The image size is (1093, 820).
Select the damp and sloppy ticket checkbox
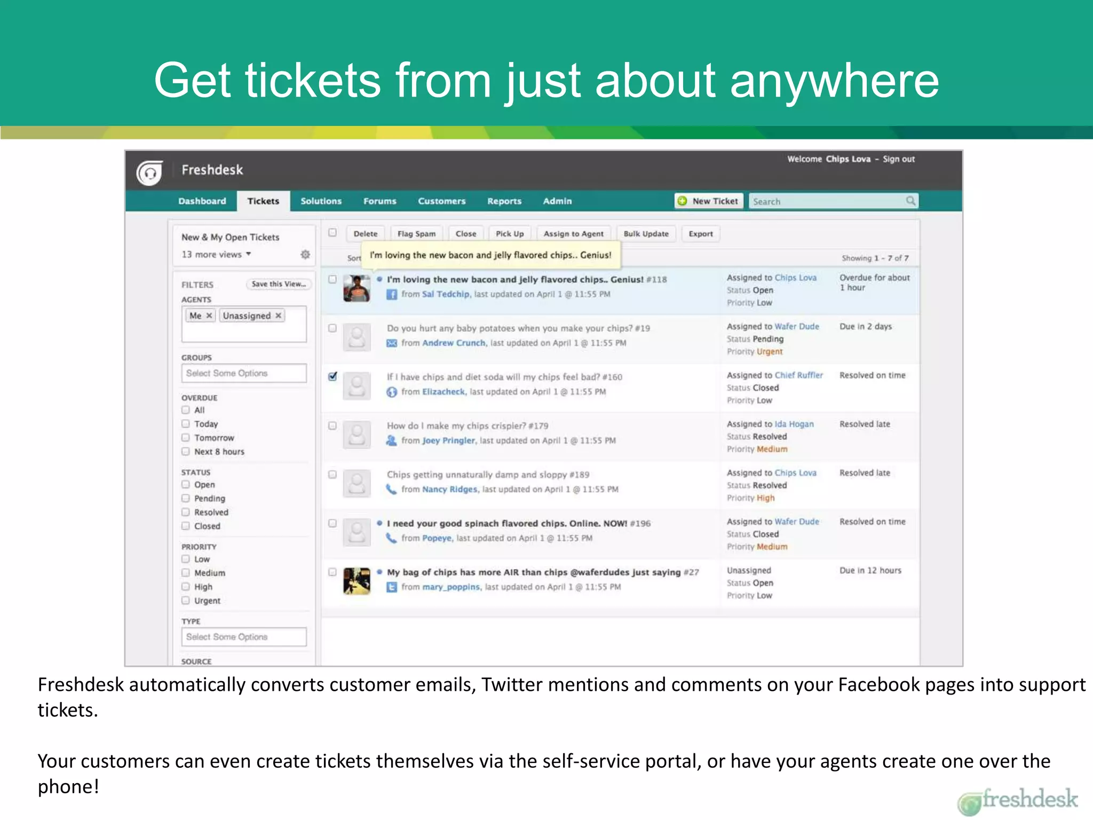point(332,474)
